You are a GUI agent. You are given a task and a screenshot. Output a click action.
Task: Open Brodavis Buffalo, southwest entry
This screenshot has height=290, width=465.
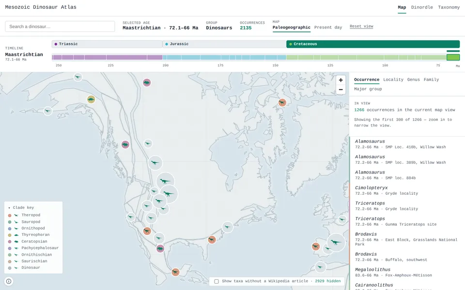click(407, 257)
